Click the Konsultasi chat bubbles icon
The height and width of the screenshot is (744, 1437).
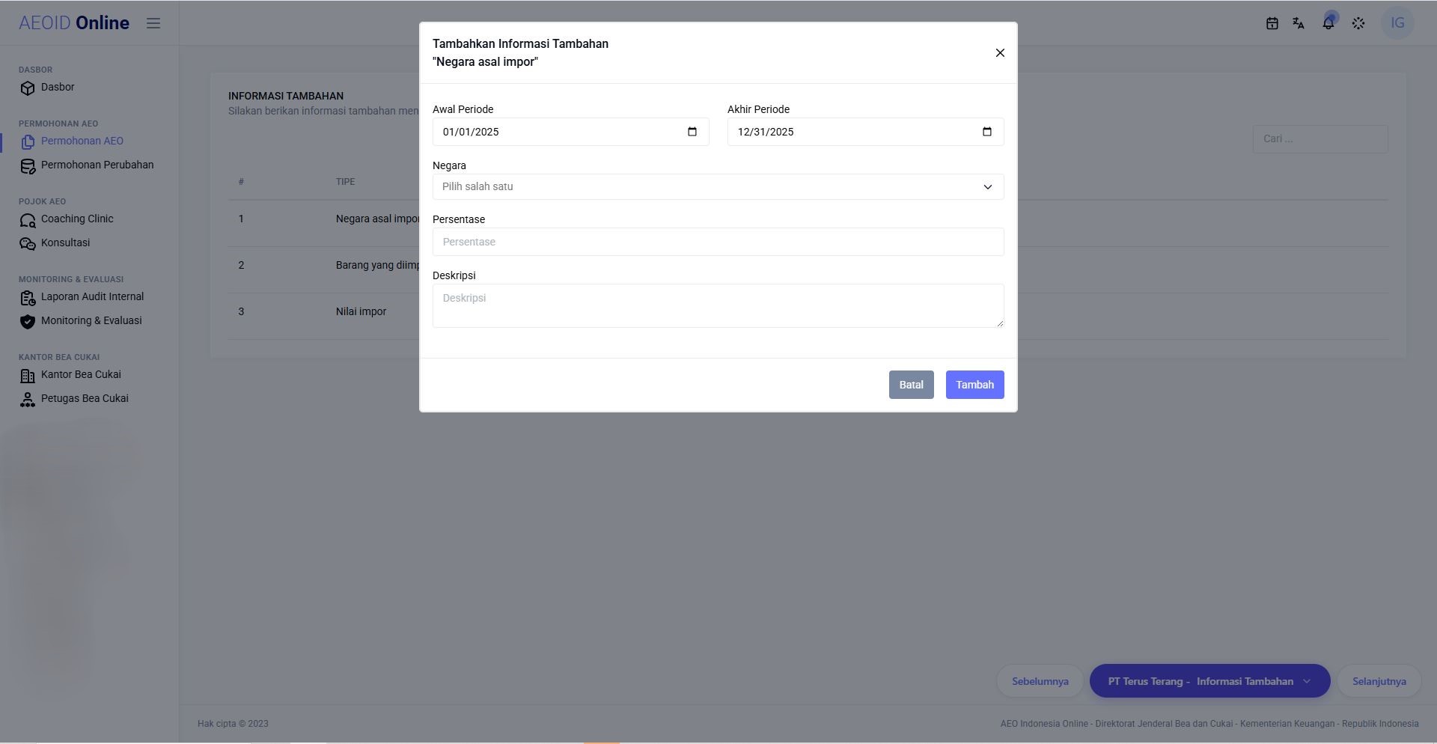point(28,244)
